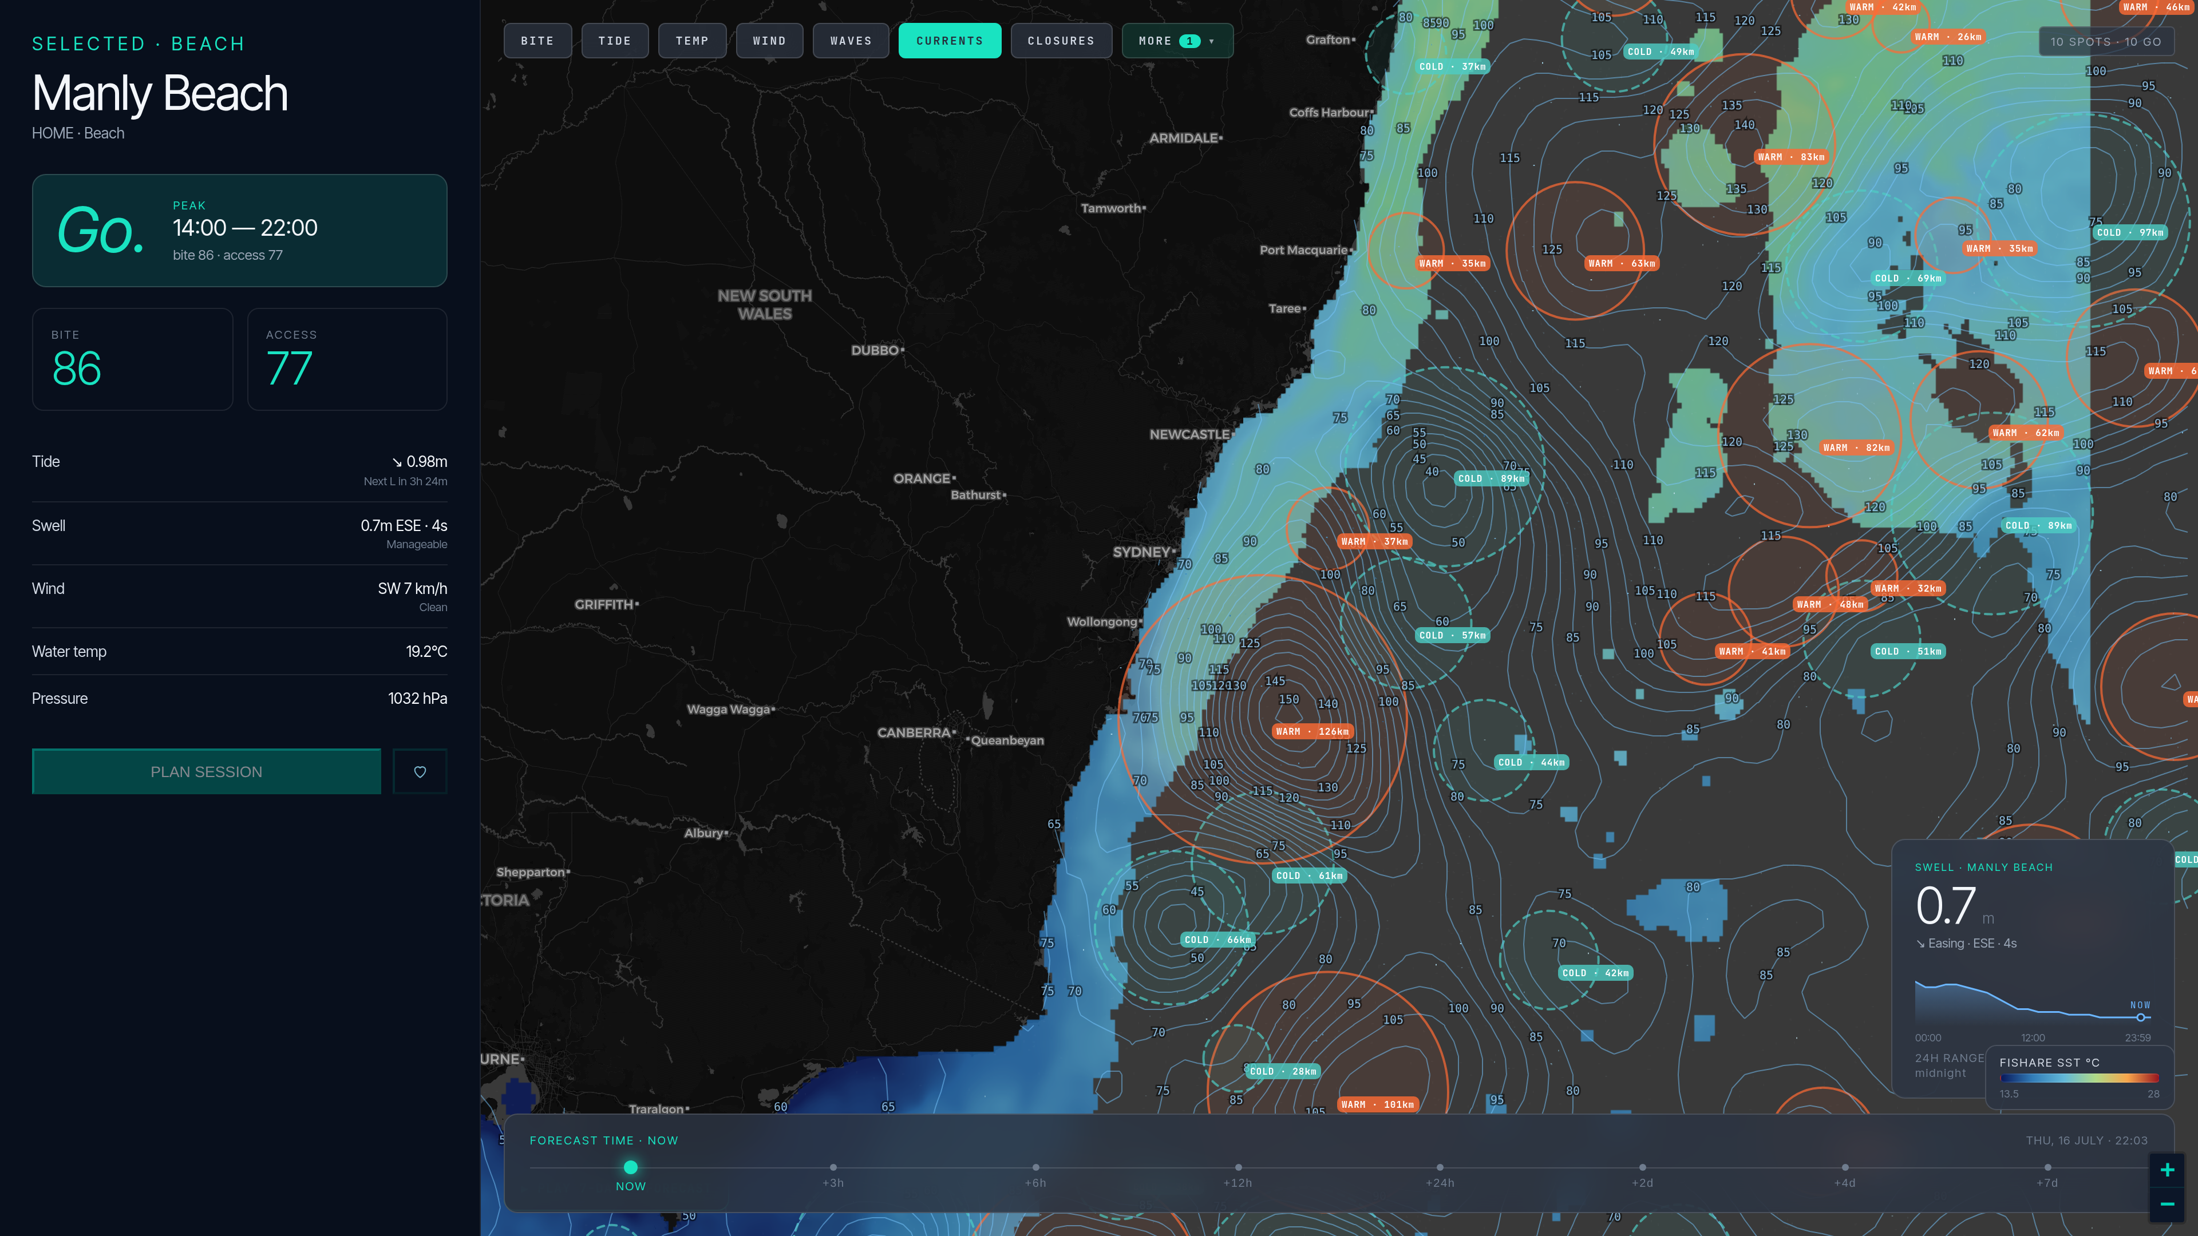Click the Wind SW 7 km/h row
The image size is (2198, 1236).
[240, 597]
